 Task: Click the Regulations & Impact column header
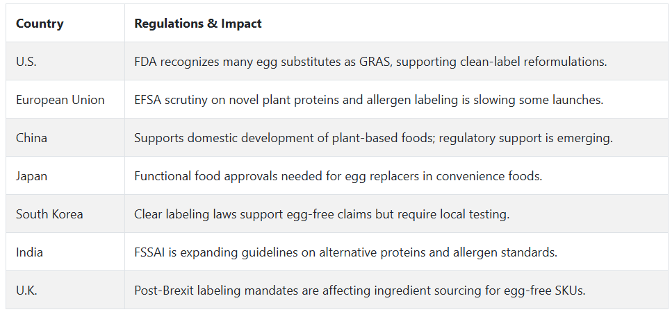(198, 24)
